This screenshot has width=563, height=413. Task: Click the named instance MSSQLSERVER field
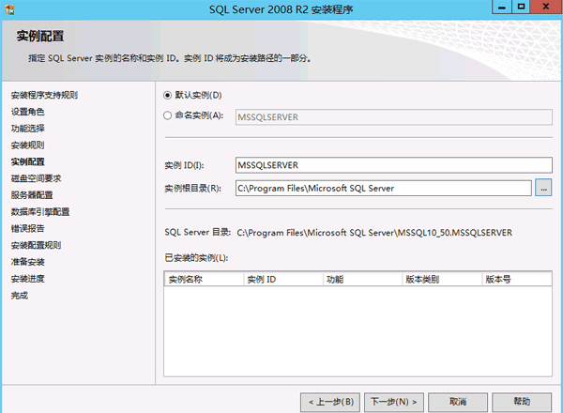click(393, 117)
